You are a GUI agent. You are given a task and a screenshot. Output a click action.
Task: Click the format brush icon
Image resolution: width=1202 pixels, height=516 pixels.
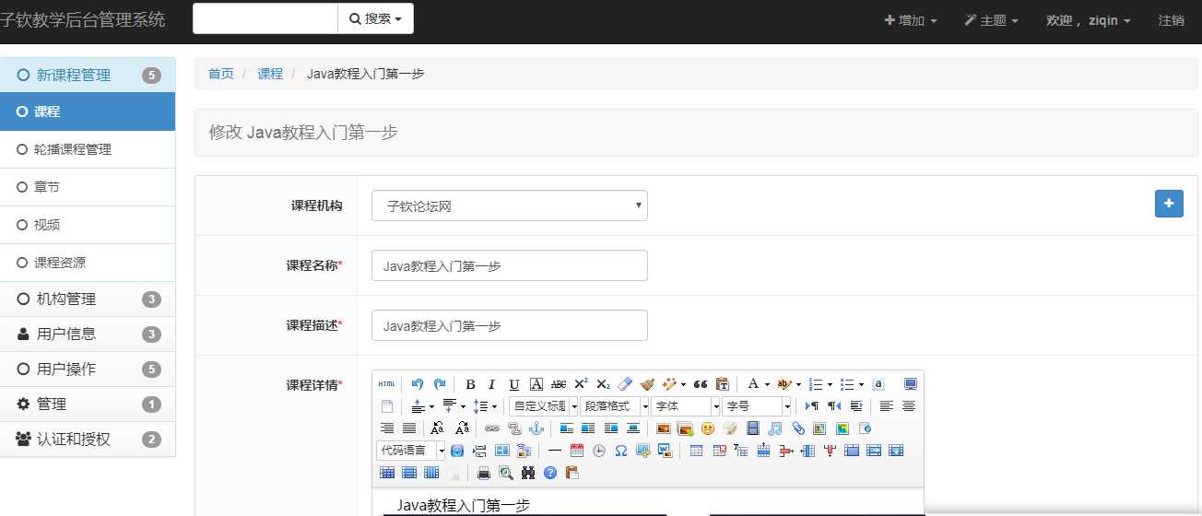(x=647, y=384)
